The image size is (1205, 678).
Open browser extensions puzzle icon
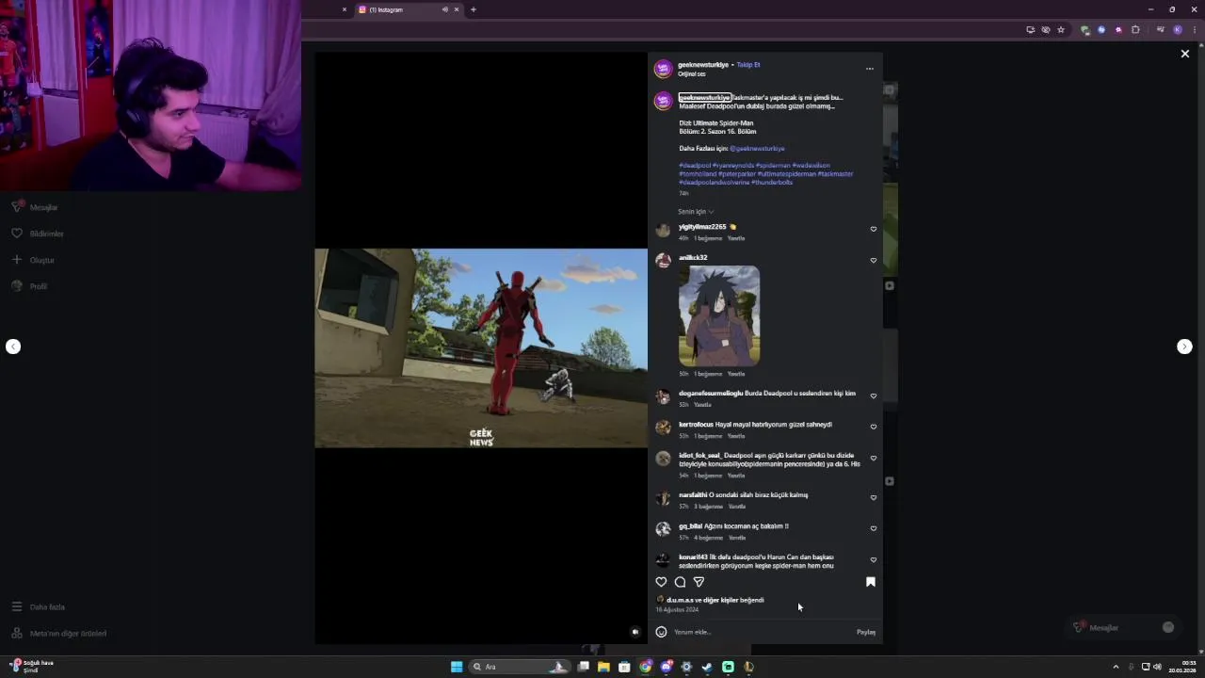(x=1135, y=29)
